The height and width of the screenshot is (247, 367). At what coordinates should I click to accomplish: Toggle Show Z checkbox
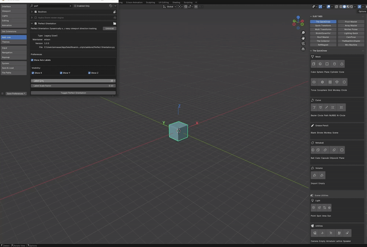pyautogui.click(x=89, y=73)
